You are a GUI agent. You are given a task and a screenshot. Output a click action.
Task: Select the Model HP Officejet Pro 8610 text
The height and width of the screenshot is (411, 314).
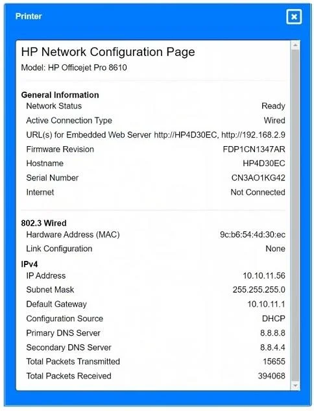pyautogui.click(x=74, y=68)
